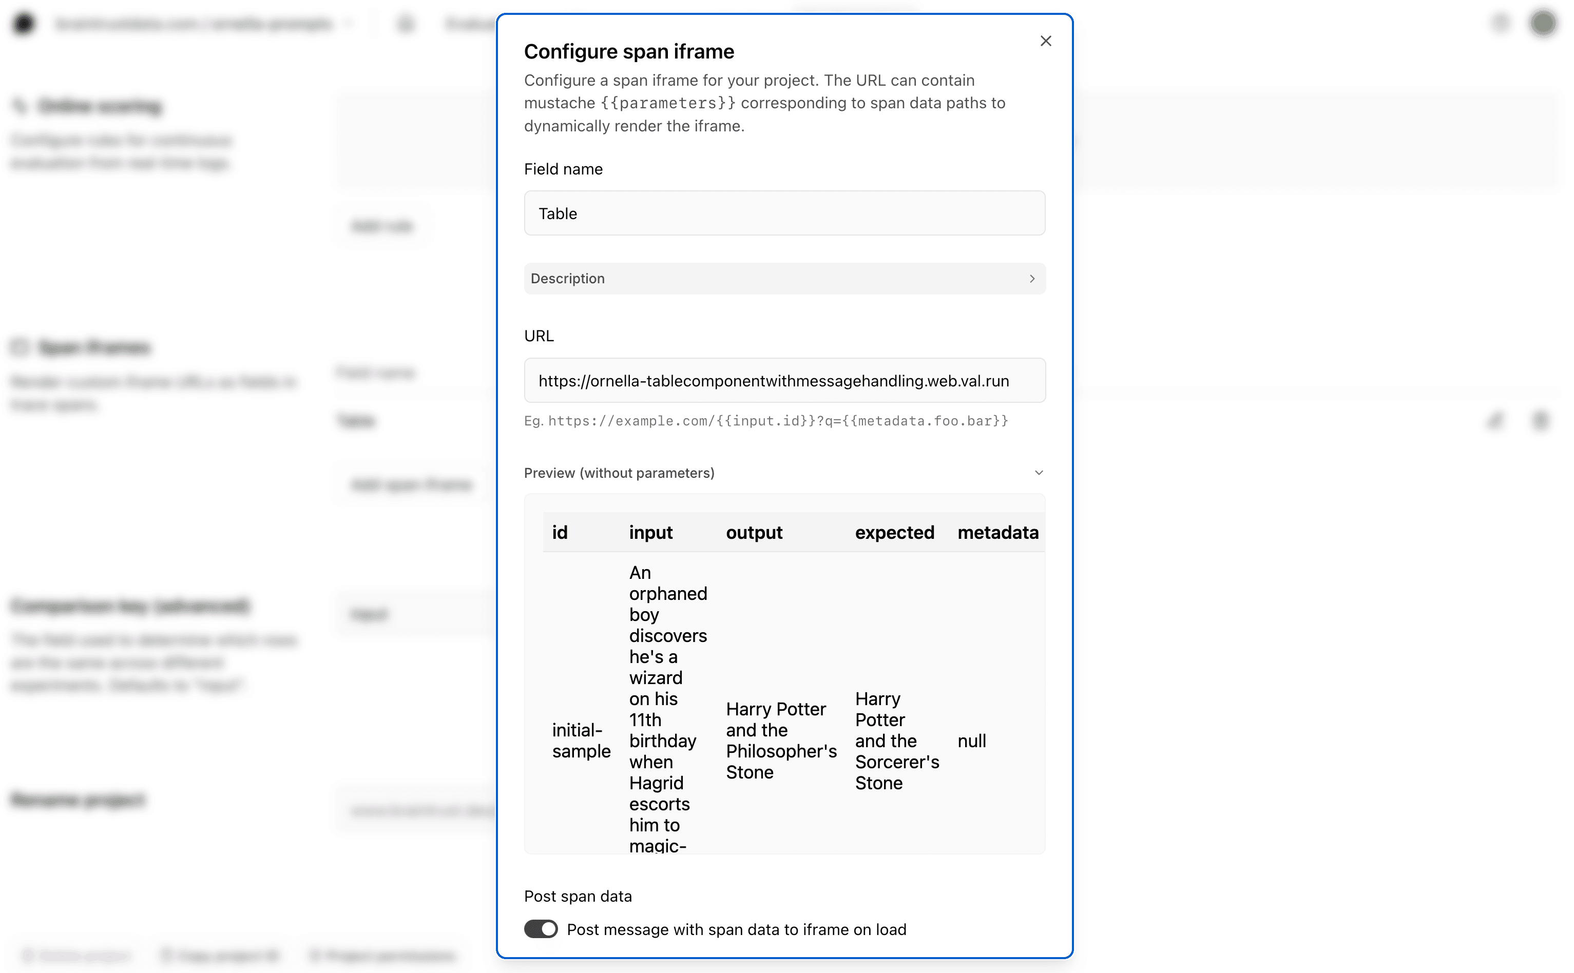This screenshot has height=973, width=1574.
Task: Select the initial-sample row in the preview table
Action: [x=580, y=741]
